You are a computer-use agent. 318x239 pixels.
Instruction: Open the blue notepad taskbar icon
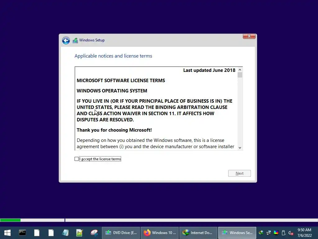[x=65, y=233]
